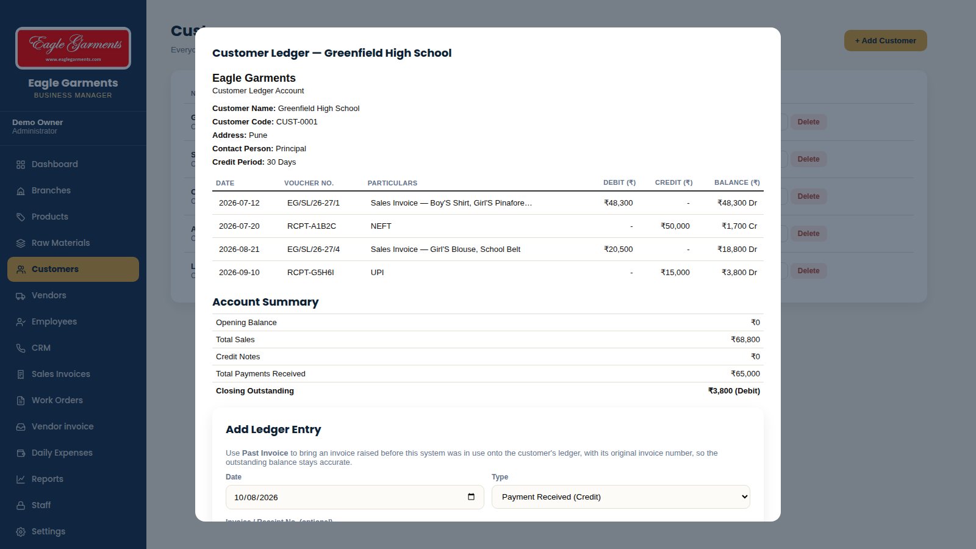
Task: Open the Type dropdown showing Payment Received
Action: [621, 497]
